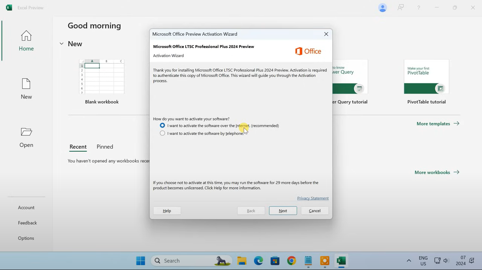The width and height of the screenshot is (482, 270).
Task: Launch Microsoft Edge from taskbar
Action: click(258, 261)
